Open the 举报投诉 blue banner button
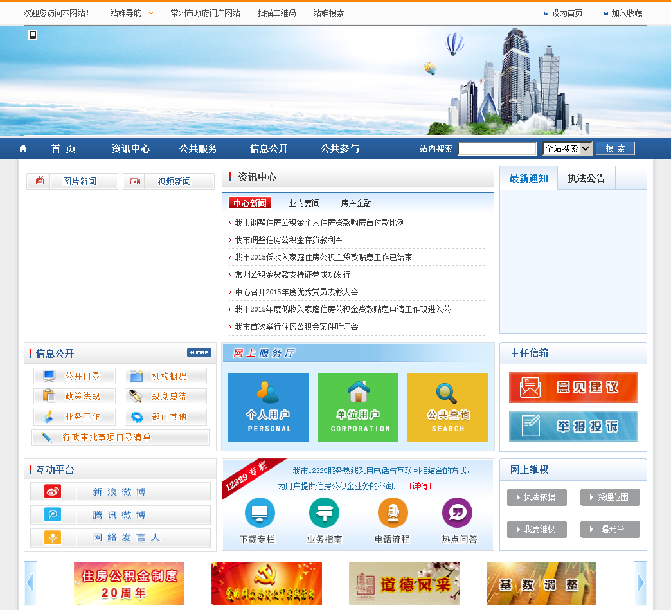Screen dimensions: 671x610 [x=573, y=426]
